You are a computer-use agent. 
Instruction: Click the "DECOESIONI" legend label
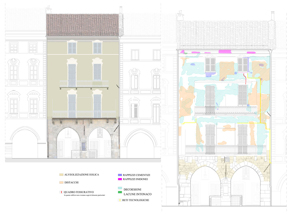pos(132,189)
